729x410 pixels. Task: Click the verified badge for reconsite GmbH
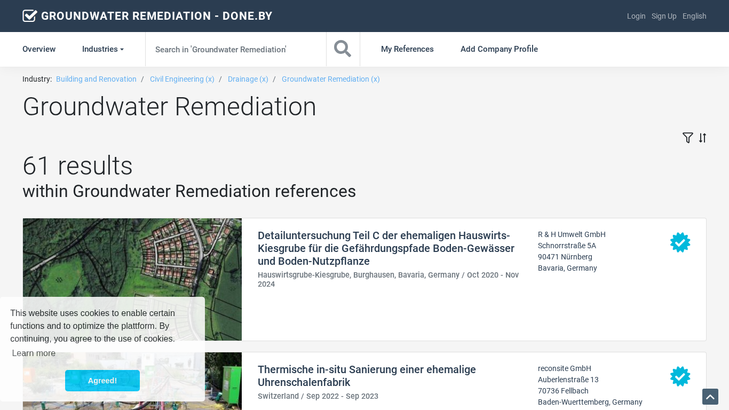click(x=680, y=376)
